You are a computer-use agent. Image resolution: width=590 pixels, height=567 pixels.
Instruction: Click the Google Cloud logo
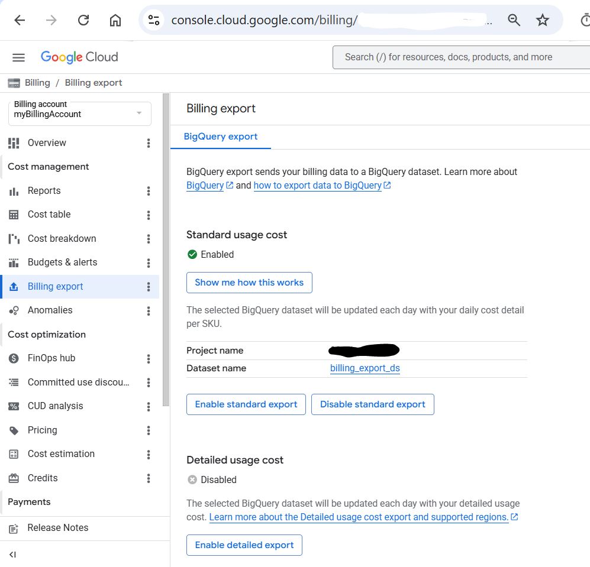pos(79,57)
